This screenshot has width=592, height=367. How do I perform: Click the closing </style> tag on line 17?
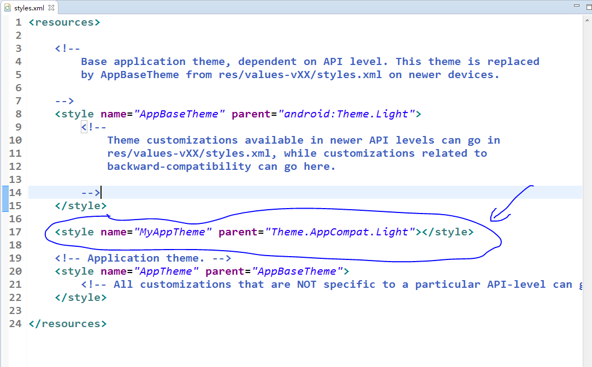[x=448, y=232]
